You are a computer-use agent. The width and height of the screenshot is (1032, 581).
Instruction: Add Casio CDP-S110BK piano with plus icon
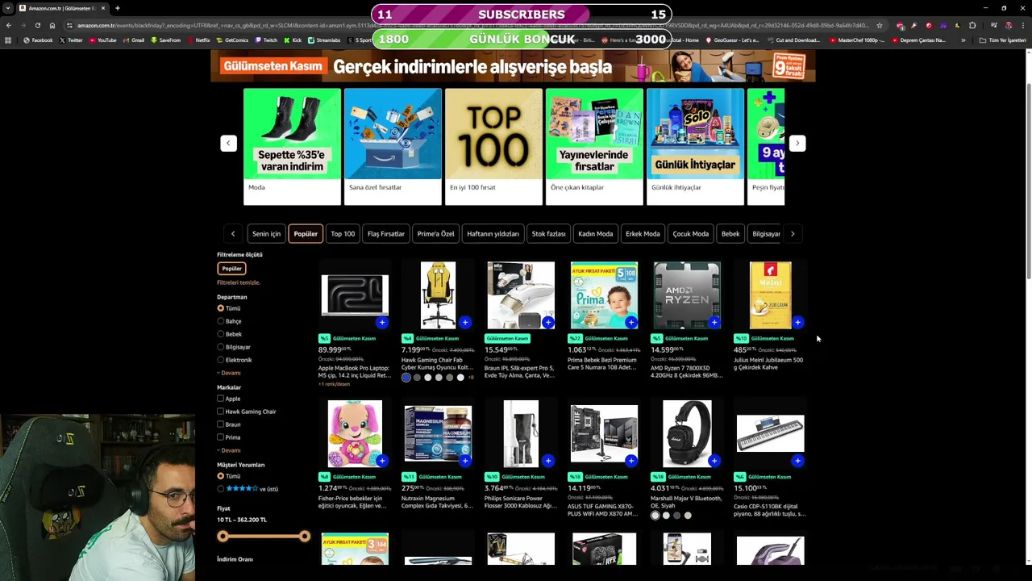click(x=797, y=461)
